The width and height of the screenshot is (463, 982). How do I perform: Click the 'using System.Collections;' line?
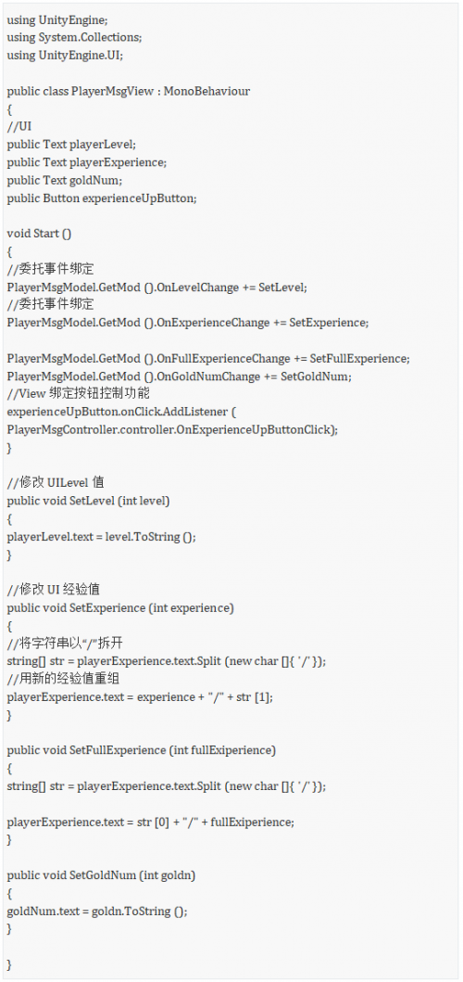pyautogui.click(x=74, y=38)
